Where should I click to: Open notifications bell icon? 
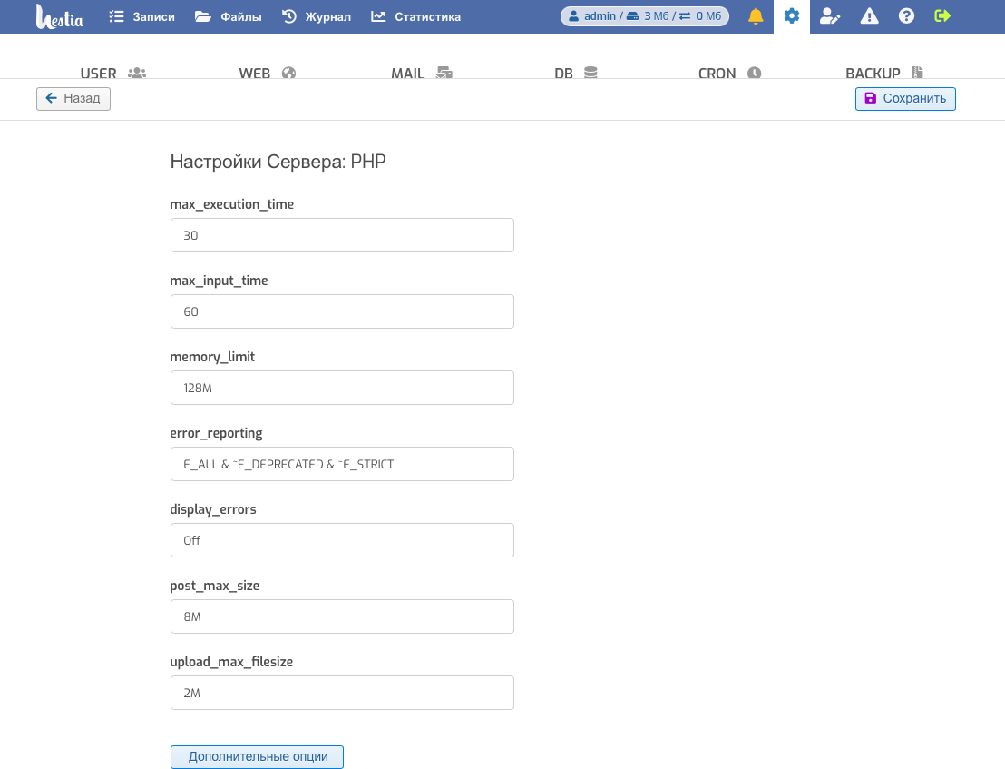pyautogui.click(x=756, y=16)
